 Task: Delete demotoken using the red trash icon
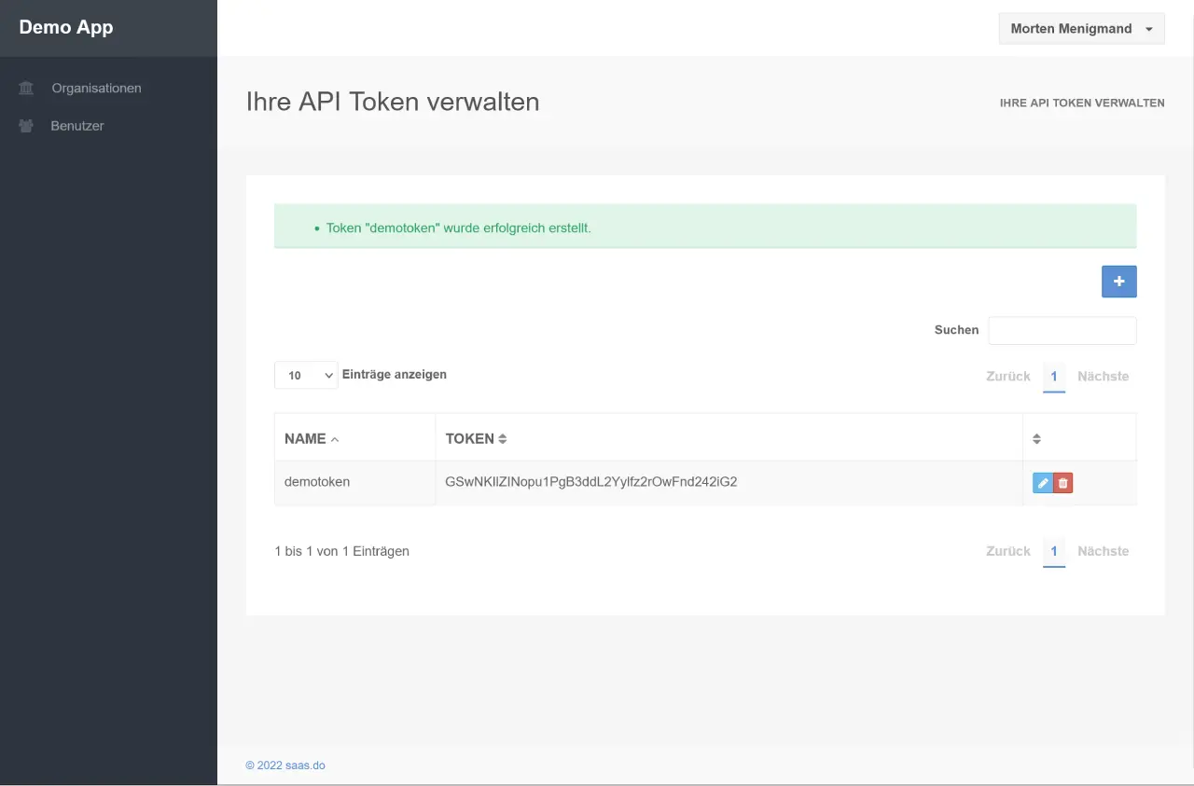[1062, 483]
